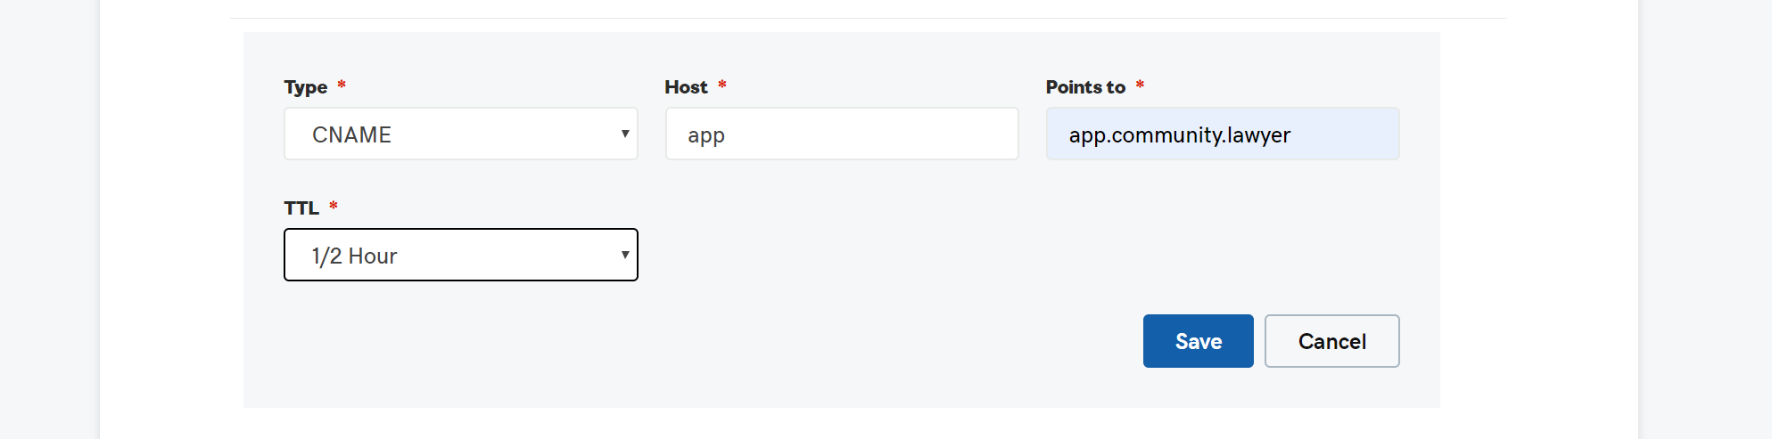Viewport: 1772px width, 439px height.
Task: Open the TTL dropdown set to 1/2 Hour
Action: point(461,255)
